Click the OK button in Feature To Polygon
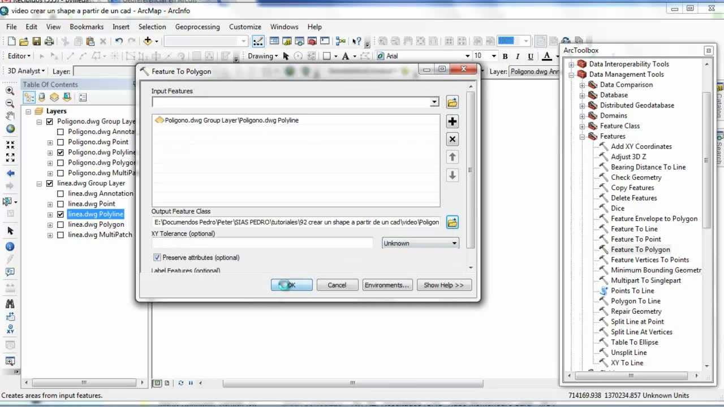724x407 pixels. coord(291,284)
